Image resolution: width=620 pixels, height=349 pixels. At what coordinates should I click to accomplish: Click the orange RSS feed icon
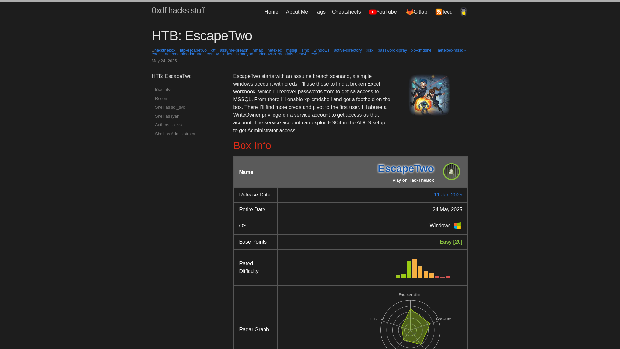439,12
